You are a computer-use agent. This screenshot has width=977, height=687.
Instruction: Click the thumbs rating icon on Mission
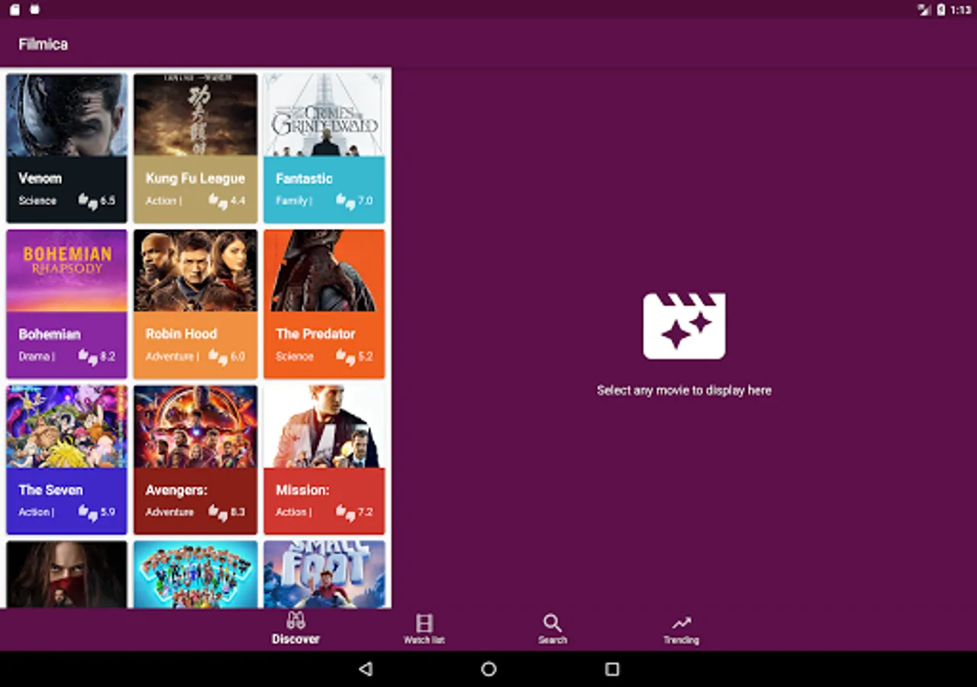click(346, 512)
